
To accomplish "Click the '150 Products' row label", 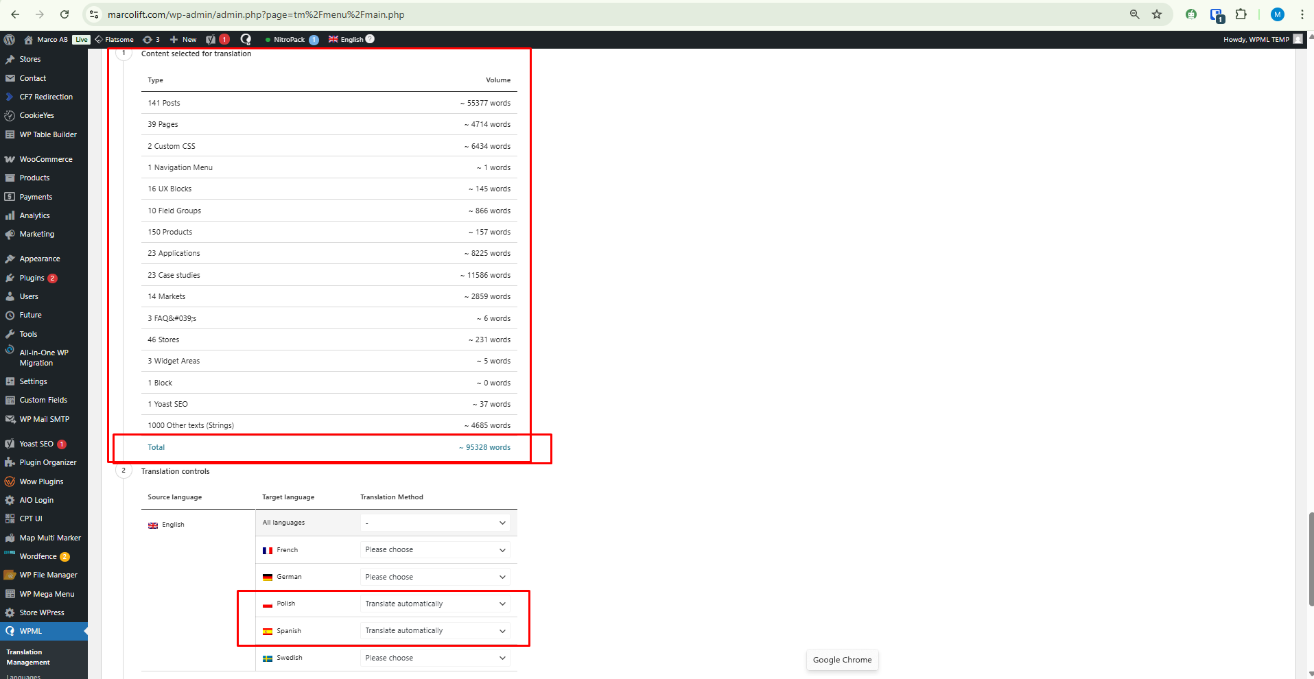I will pos(170,232).
